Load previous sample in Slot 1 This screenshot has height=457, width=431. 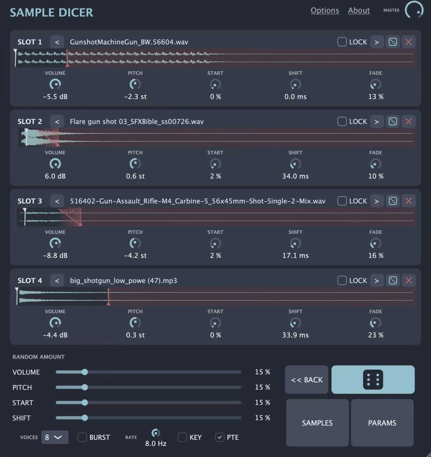tap(57, 42)
